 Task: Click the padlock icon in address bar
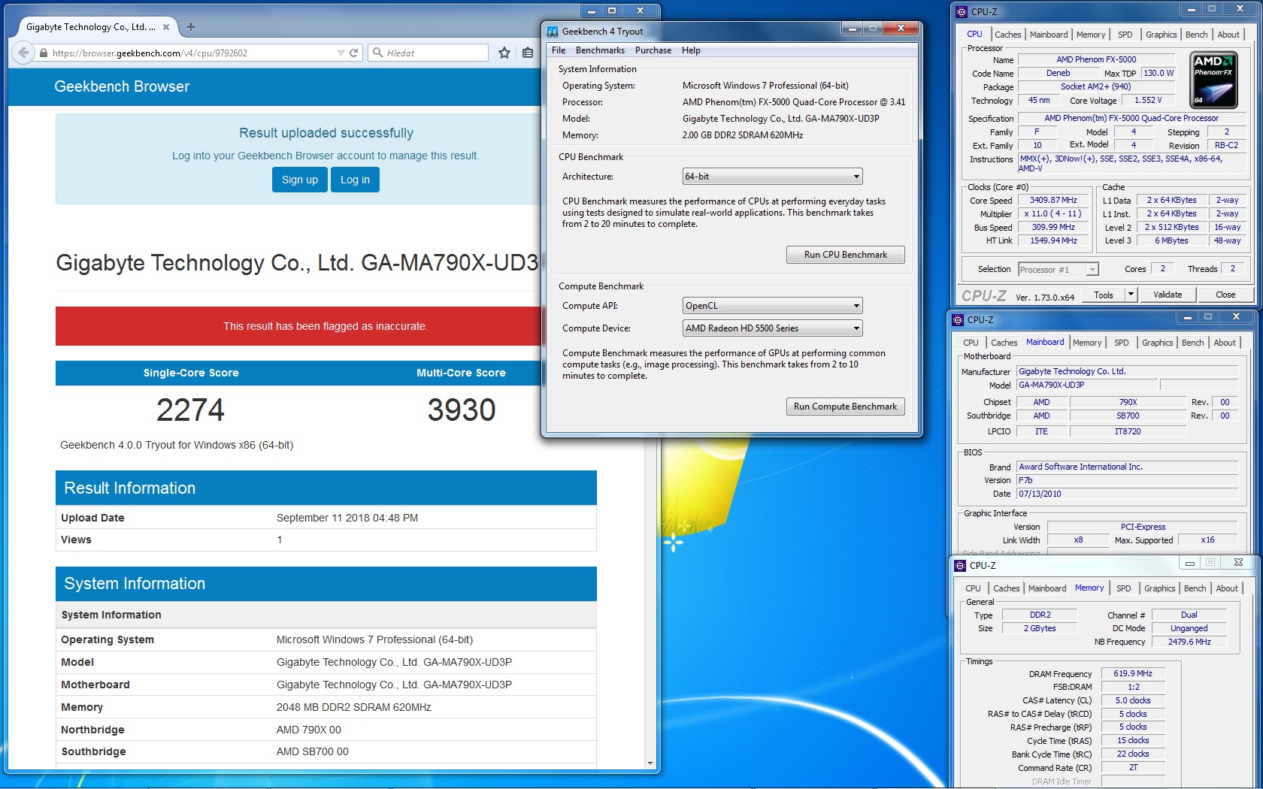(44, 53)
